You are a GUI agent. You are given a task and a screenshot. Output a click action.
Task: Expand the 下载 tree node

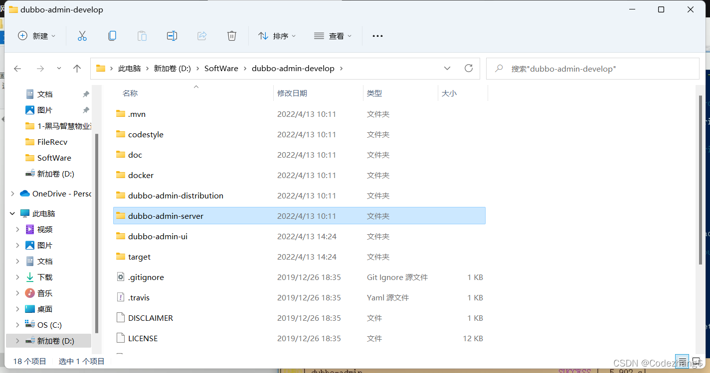pos(17,277)
